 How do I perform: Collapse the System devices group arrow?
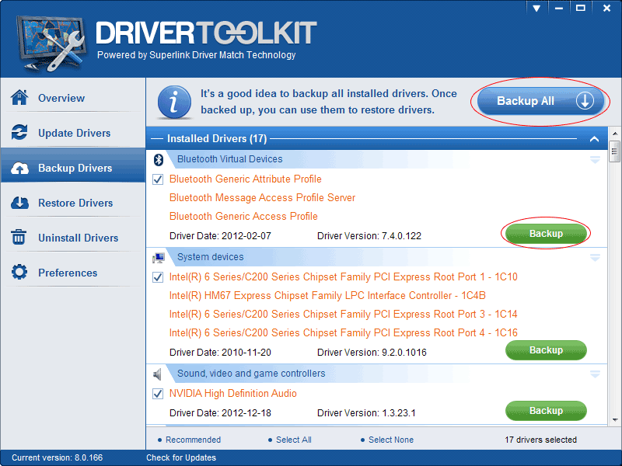pos(595,258)
